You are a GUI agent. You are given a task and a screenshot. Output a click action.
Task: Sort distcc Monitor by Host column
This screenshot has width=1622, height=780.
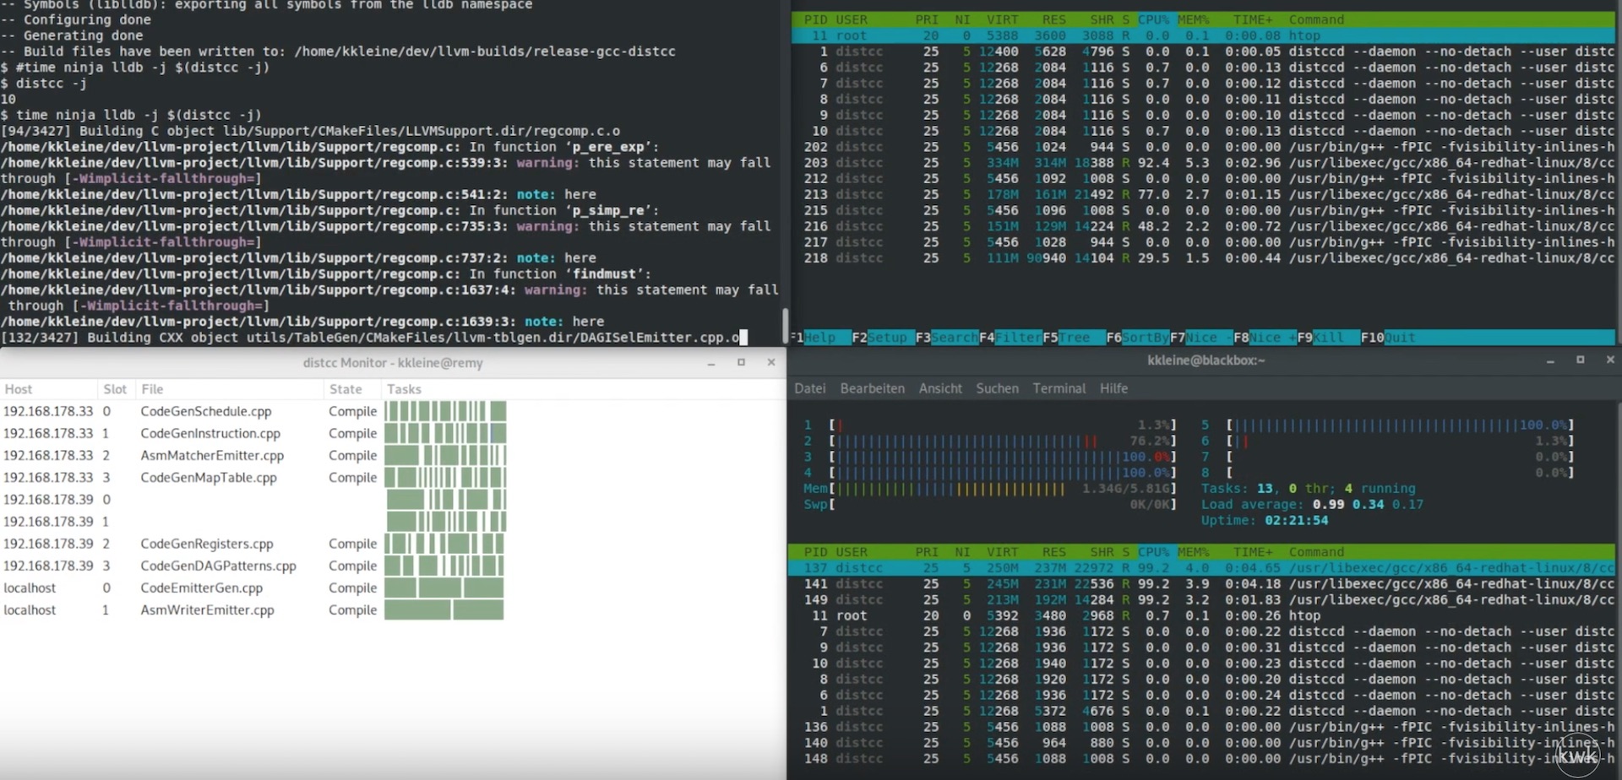[x=19, y=389]
